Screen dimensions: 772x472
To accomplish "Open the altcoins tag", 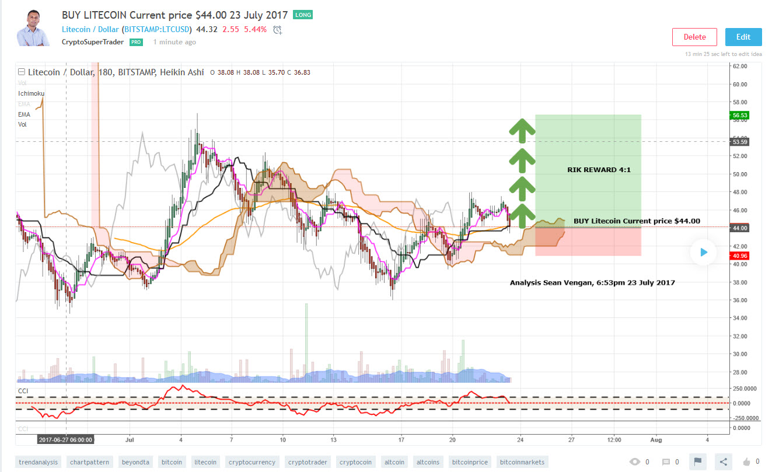I will coord(427,462).
